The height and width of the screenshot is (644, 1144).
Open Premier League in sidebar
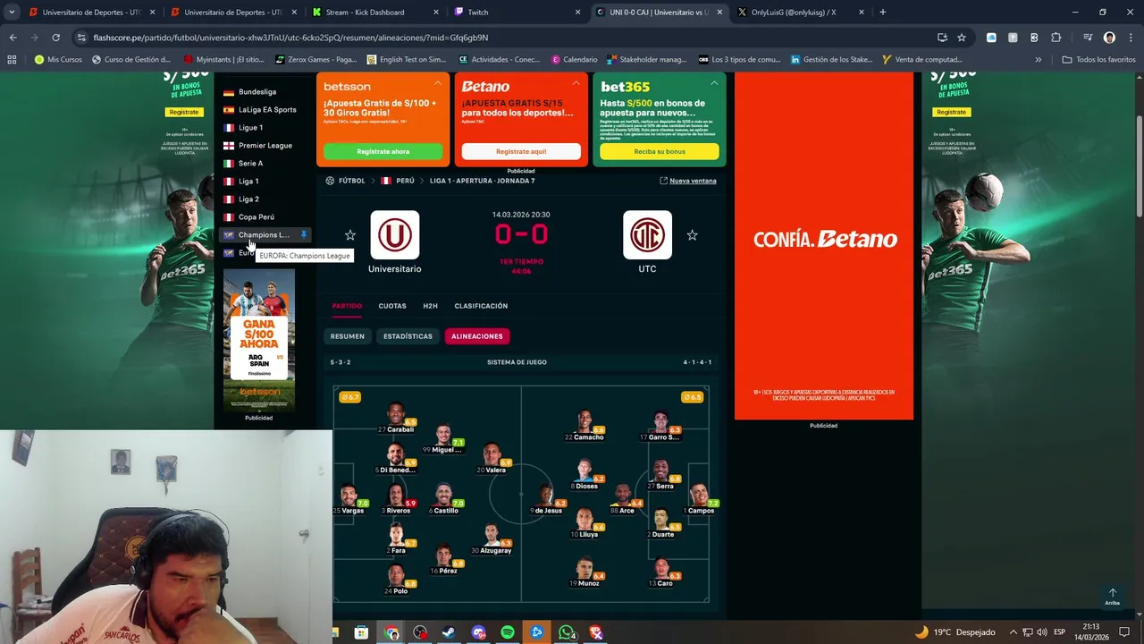(266, 145)
